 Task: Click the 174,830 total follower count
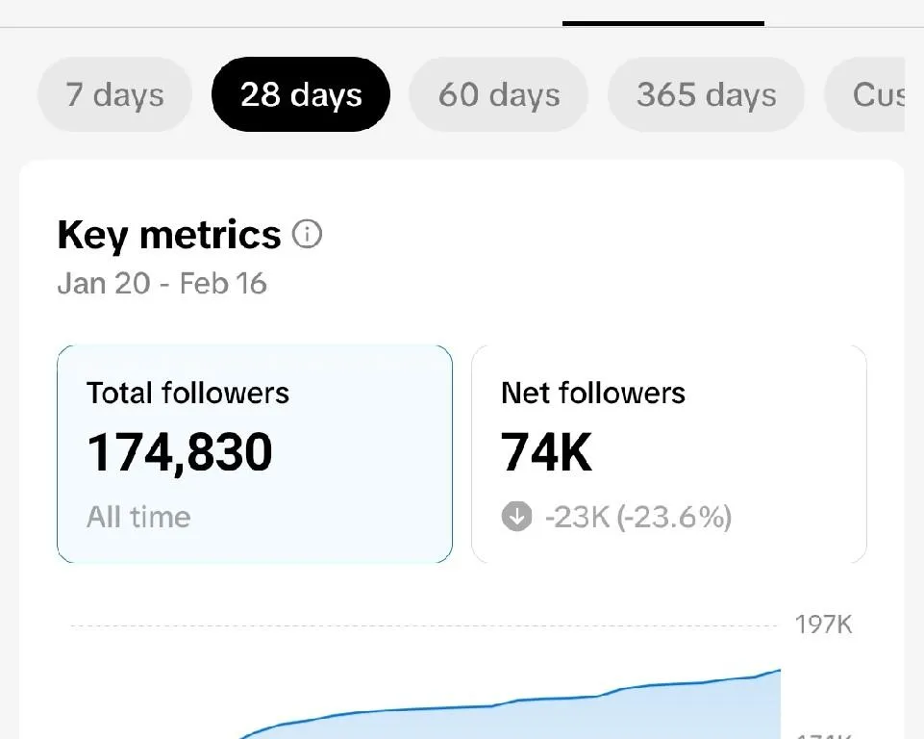pos(180,452)
